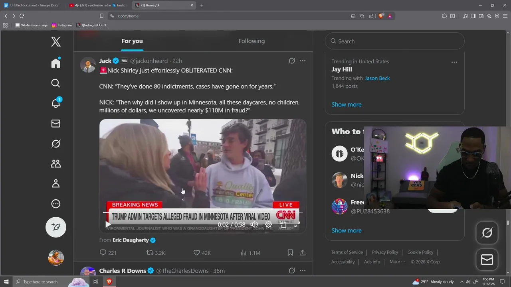511x287 pixels.
Task: Enter fullscreen on the video
Action: click(x=297, y=224)
